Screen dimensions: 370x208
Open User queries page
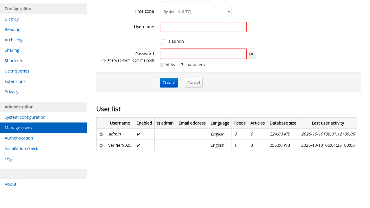(17, 71)
